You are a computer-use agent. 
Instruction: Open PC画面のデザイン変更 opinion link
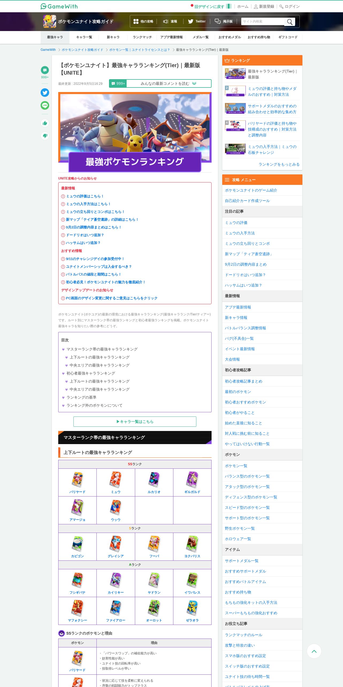pos(112,298)
